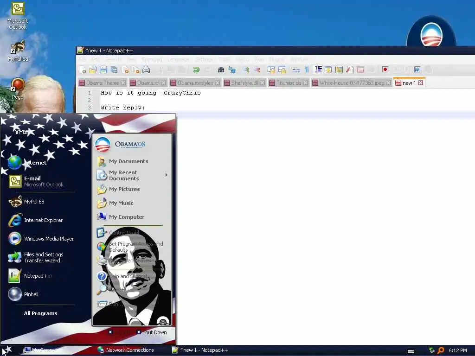This screenshot has width=475, height=356.
Task: Click the orange magnifier tray icon
Action: (x=441, y=350)
